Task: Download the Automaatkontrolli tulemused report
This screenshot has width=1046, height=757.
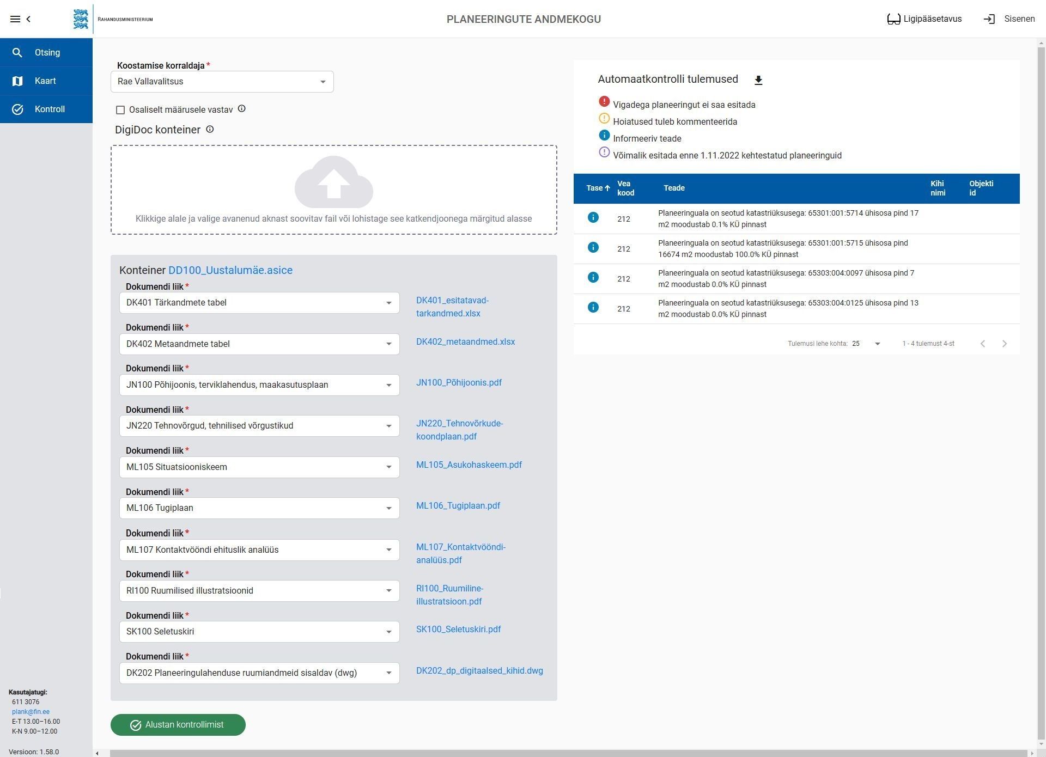Action: click(x=758, y=80)
